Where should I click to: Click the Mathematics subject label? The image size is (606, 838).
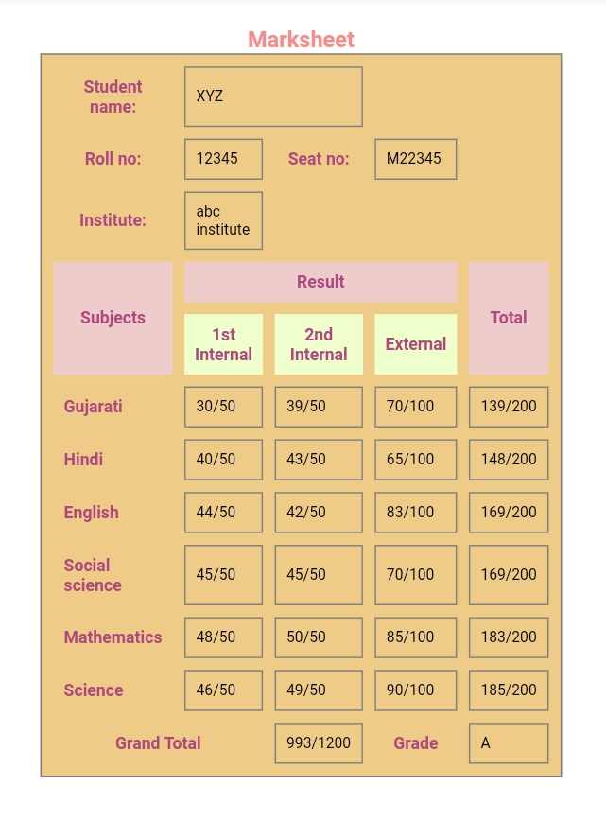coord(113,637)
